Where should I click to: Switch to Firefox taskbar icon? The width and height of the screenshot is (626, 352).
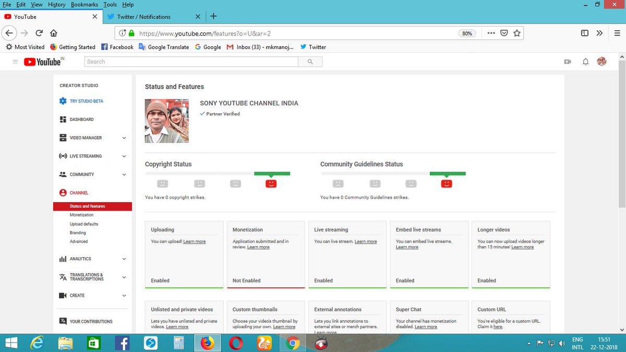(207, 343)
